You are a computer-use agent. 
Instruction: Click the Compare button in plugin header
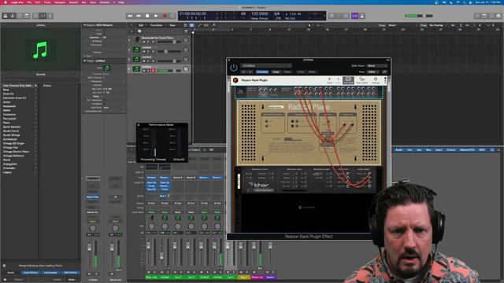[x=262, y=72]
